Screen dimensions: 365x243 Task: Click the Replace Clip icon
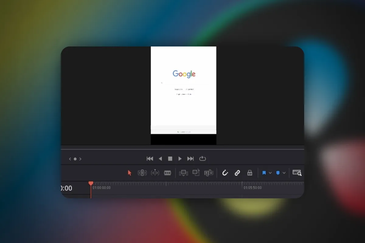[209, 173]
